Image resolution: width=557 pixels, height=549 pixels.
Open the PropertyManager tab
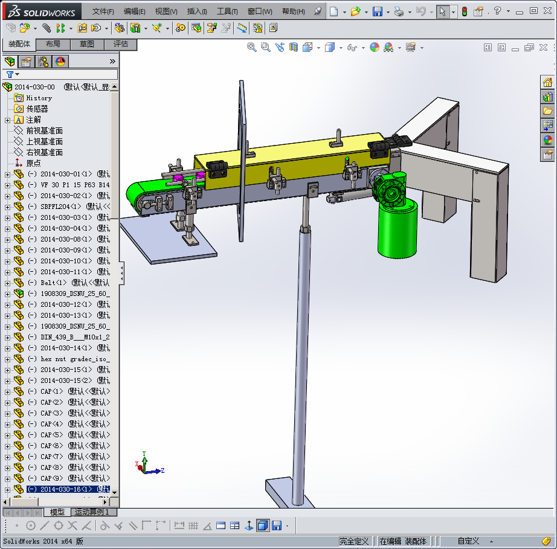(27, 62)
